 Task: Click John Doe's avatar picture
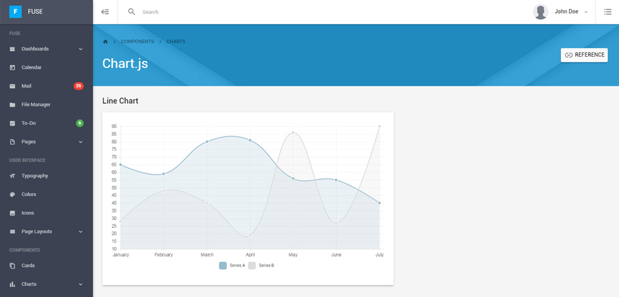(x=541, y=12)
